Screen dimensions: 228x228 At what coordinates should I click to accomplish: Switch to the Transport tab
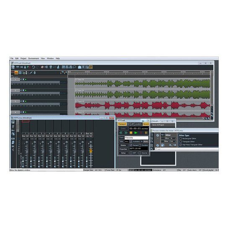click(122, 124)
